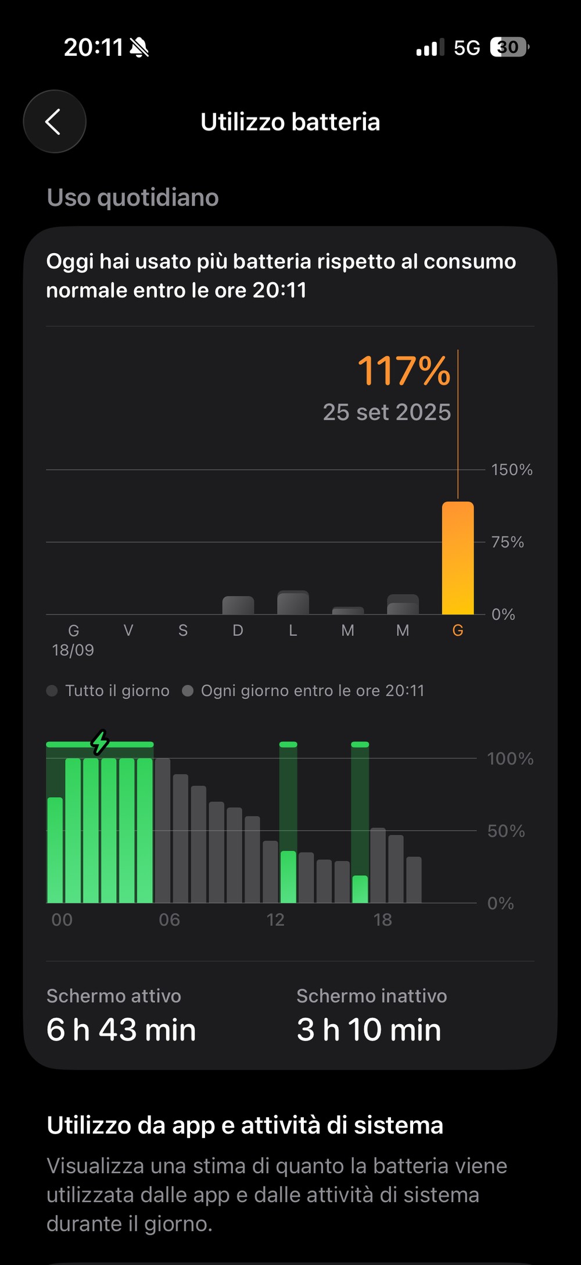Select the Monday (L) usage bar
Viewport: 581px width, 1265px height.
point(293,603)
